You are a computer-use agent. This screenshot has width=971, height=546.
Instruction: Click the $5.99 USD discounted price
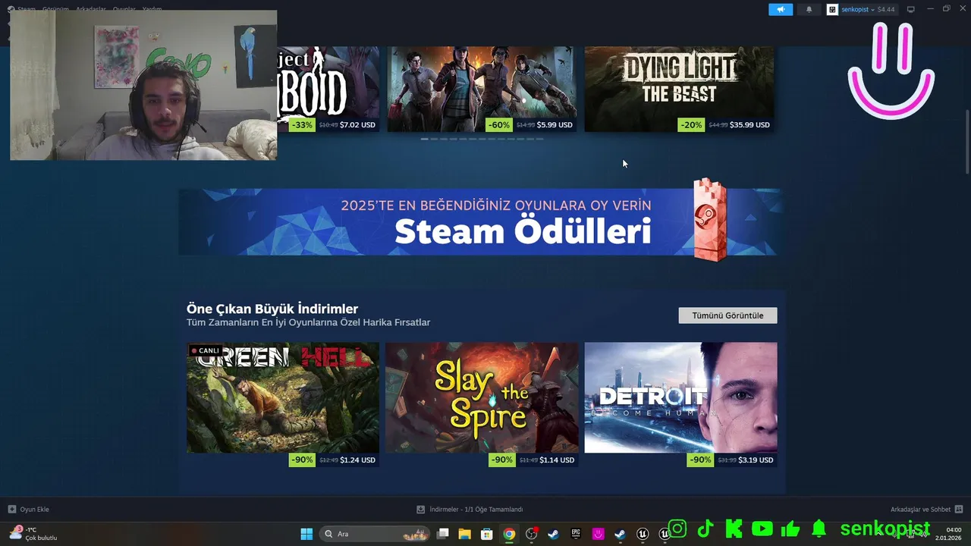tap(555, 125)
